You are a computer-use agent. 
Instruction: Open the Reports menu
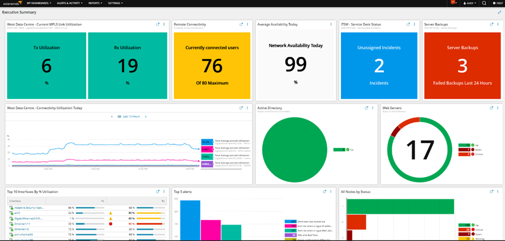(95, 3)
